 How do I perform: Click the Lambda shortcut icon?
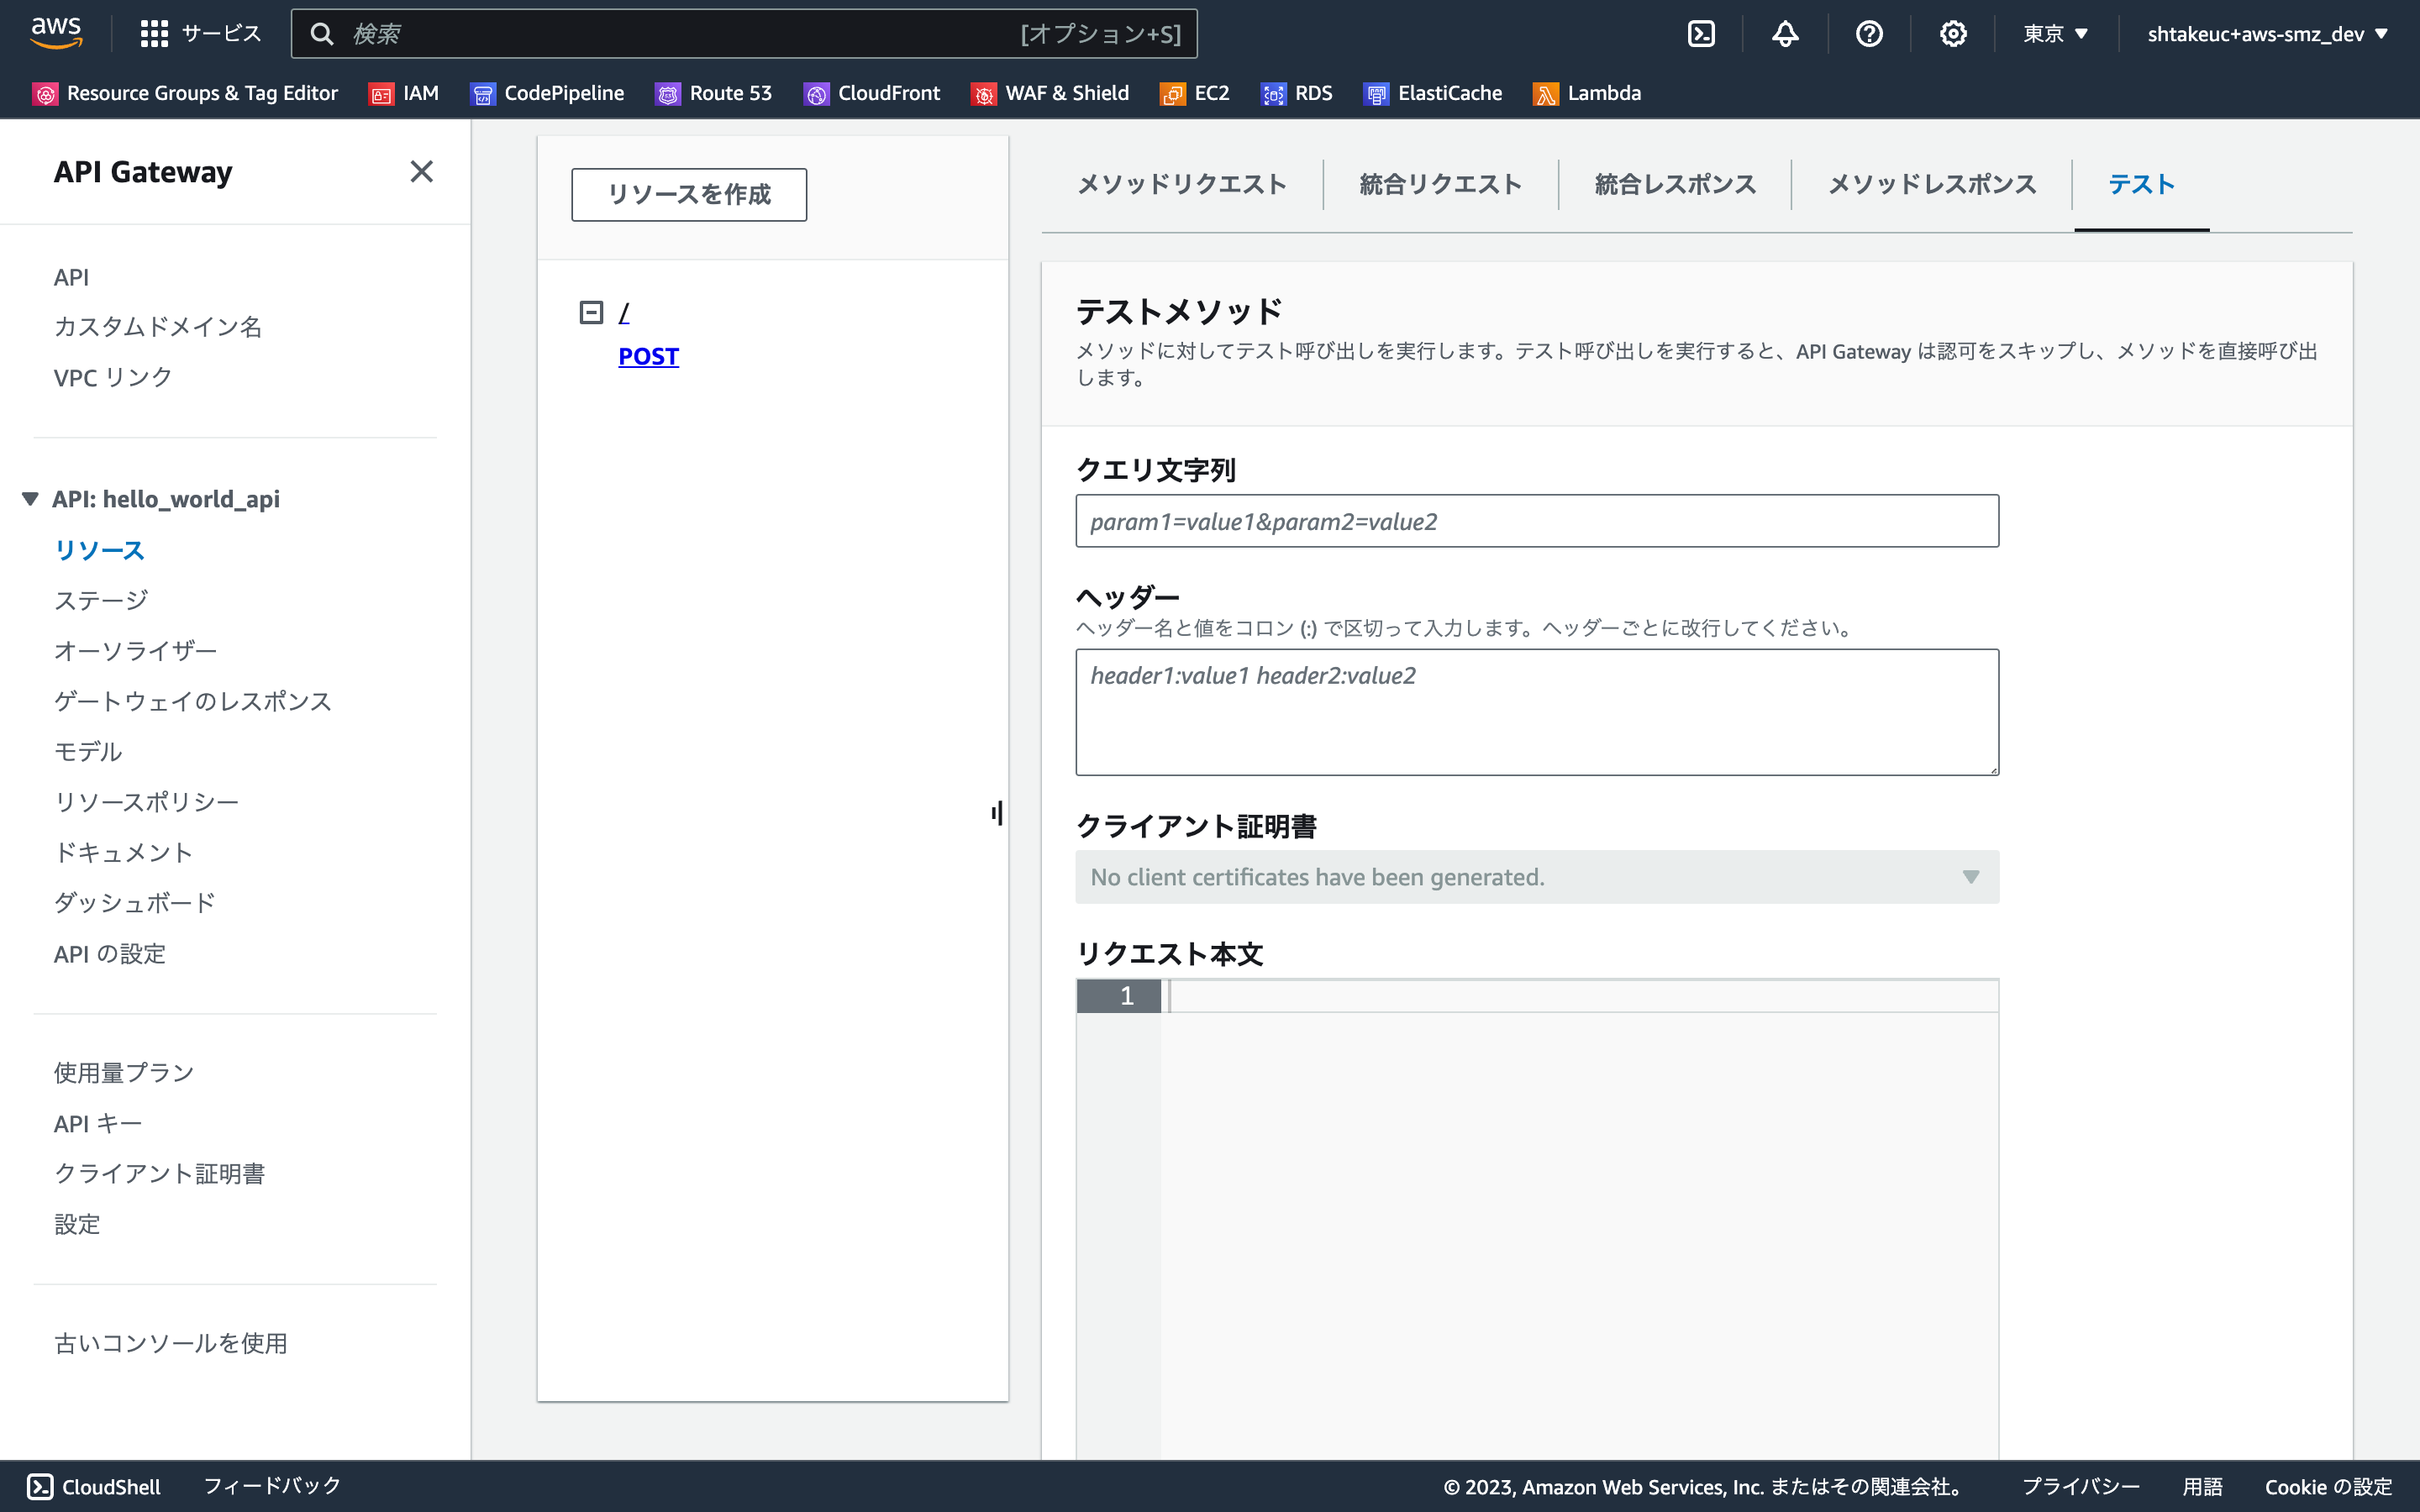(1546, 94)
